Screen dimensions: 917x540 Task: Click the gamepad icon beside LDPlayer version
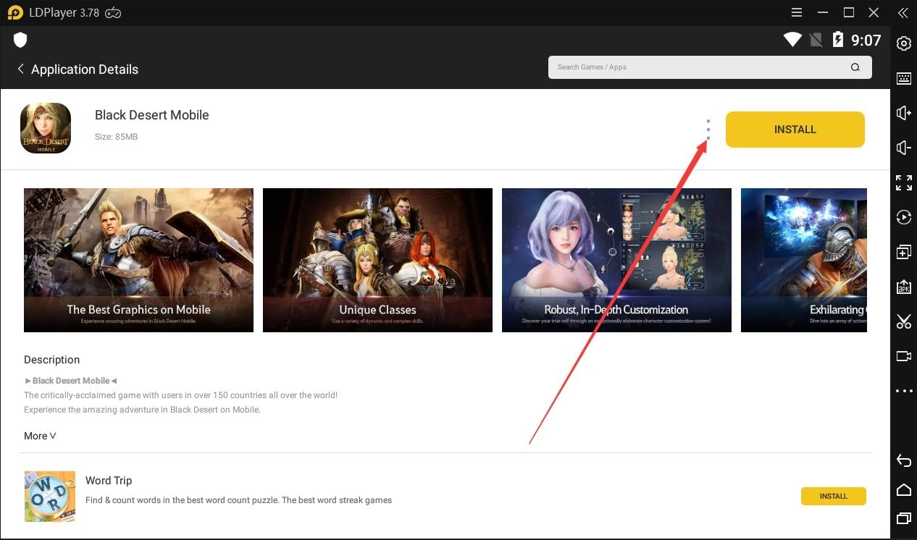(112, 12)
